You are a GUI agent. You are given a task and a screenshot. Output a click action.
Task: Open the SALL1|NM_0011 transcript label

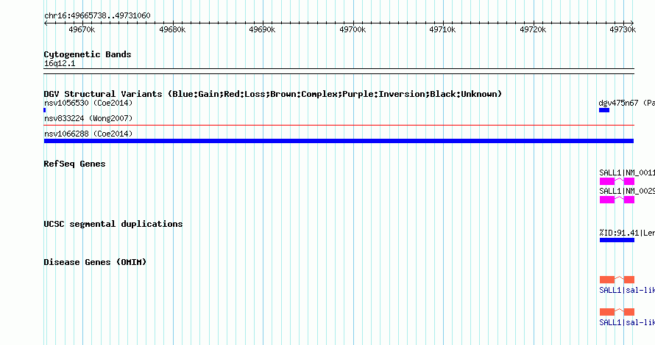click(627, 172)
